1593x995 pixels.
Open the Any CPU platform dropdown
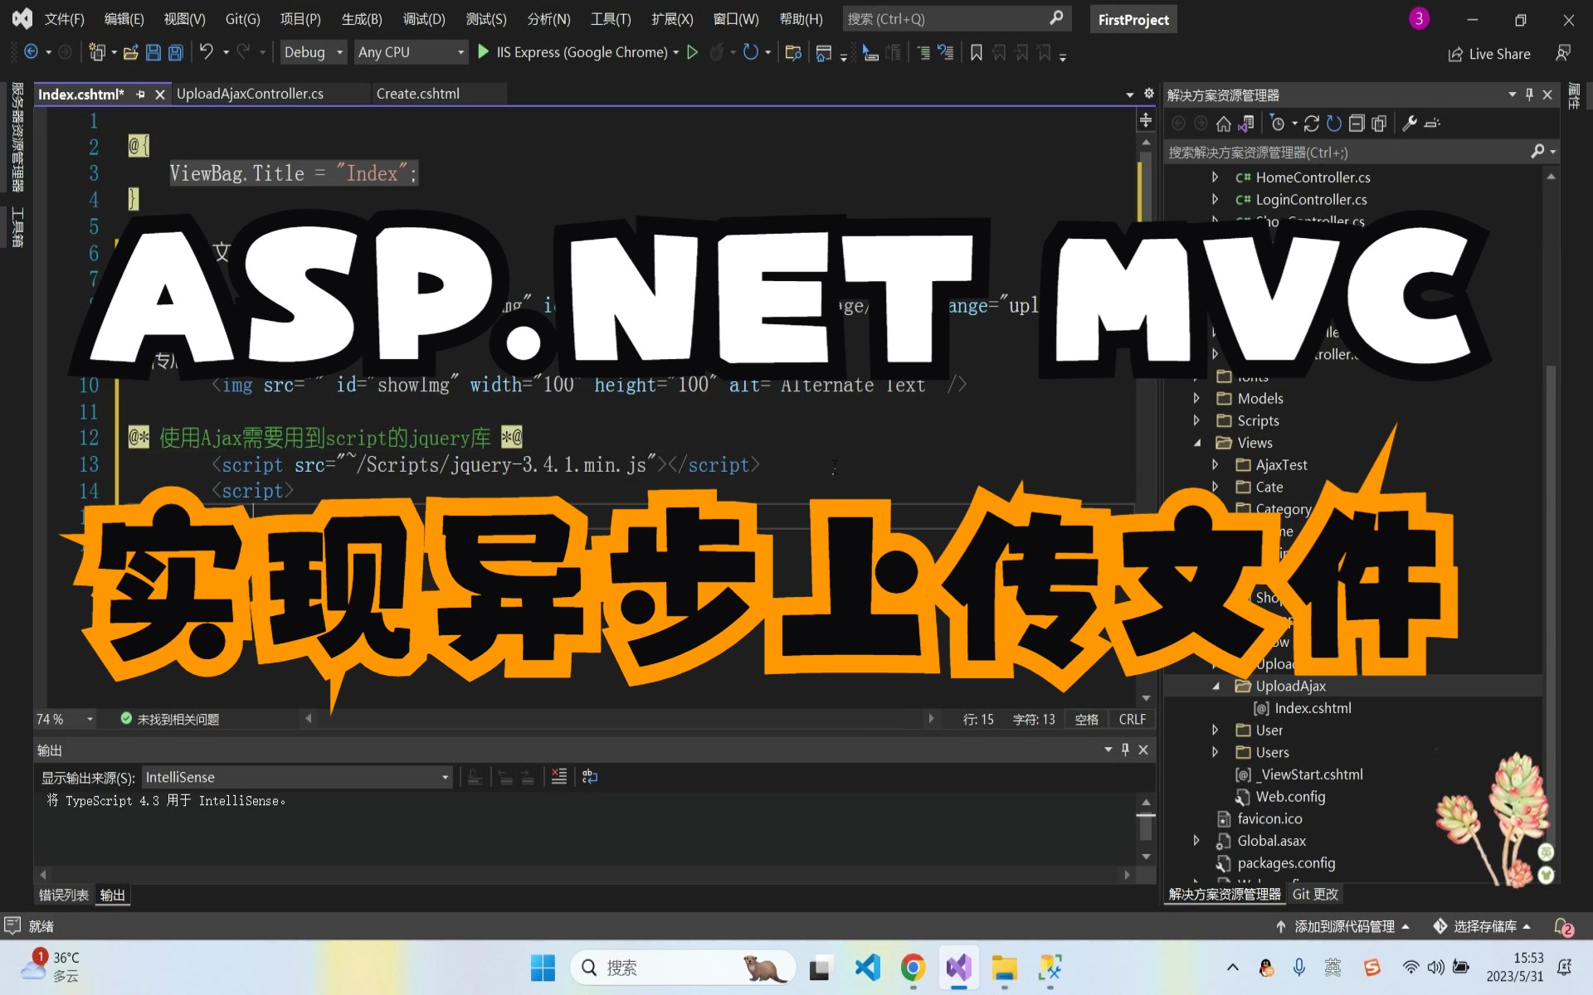[x=412, y=52]
